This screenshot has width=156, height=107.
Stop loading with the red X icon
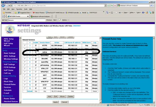115,6
